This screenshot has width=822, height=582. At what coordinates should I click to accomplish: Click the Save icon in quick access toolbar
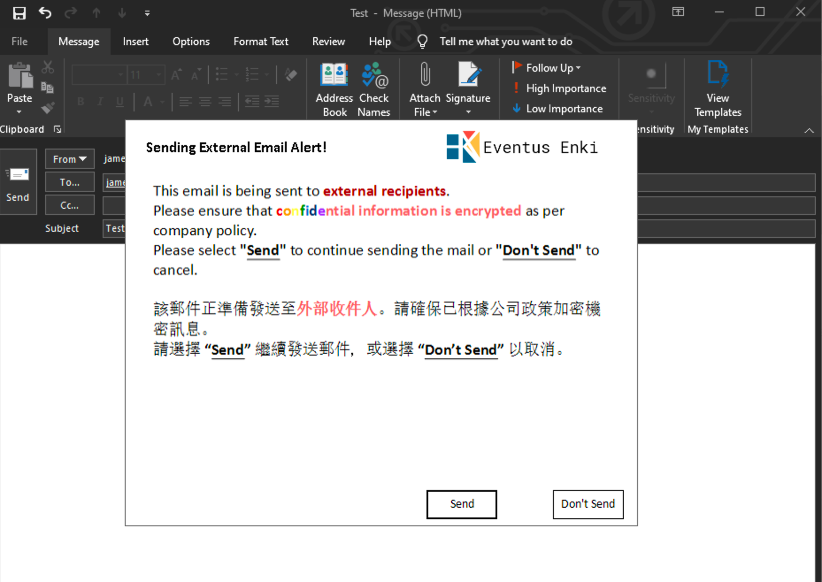pos(19,13)
